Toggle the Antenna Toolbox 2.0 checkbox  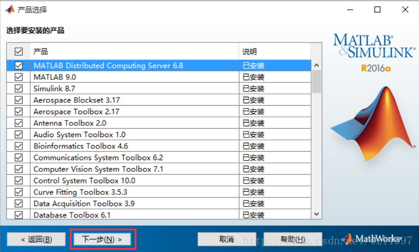(18, 123)
